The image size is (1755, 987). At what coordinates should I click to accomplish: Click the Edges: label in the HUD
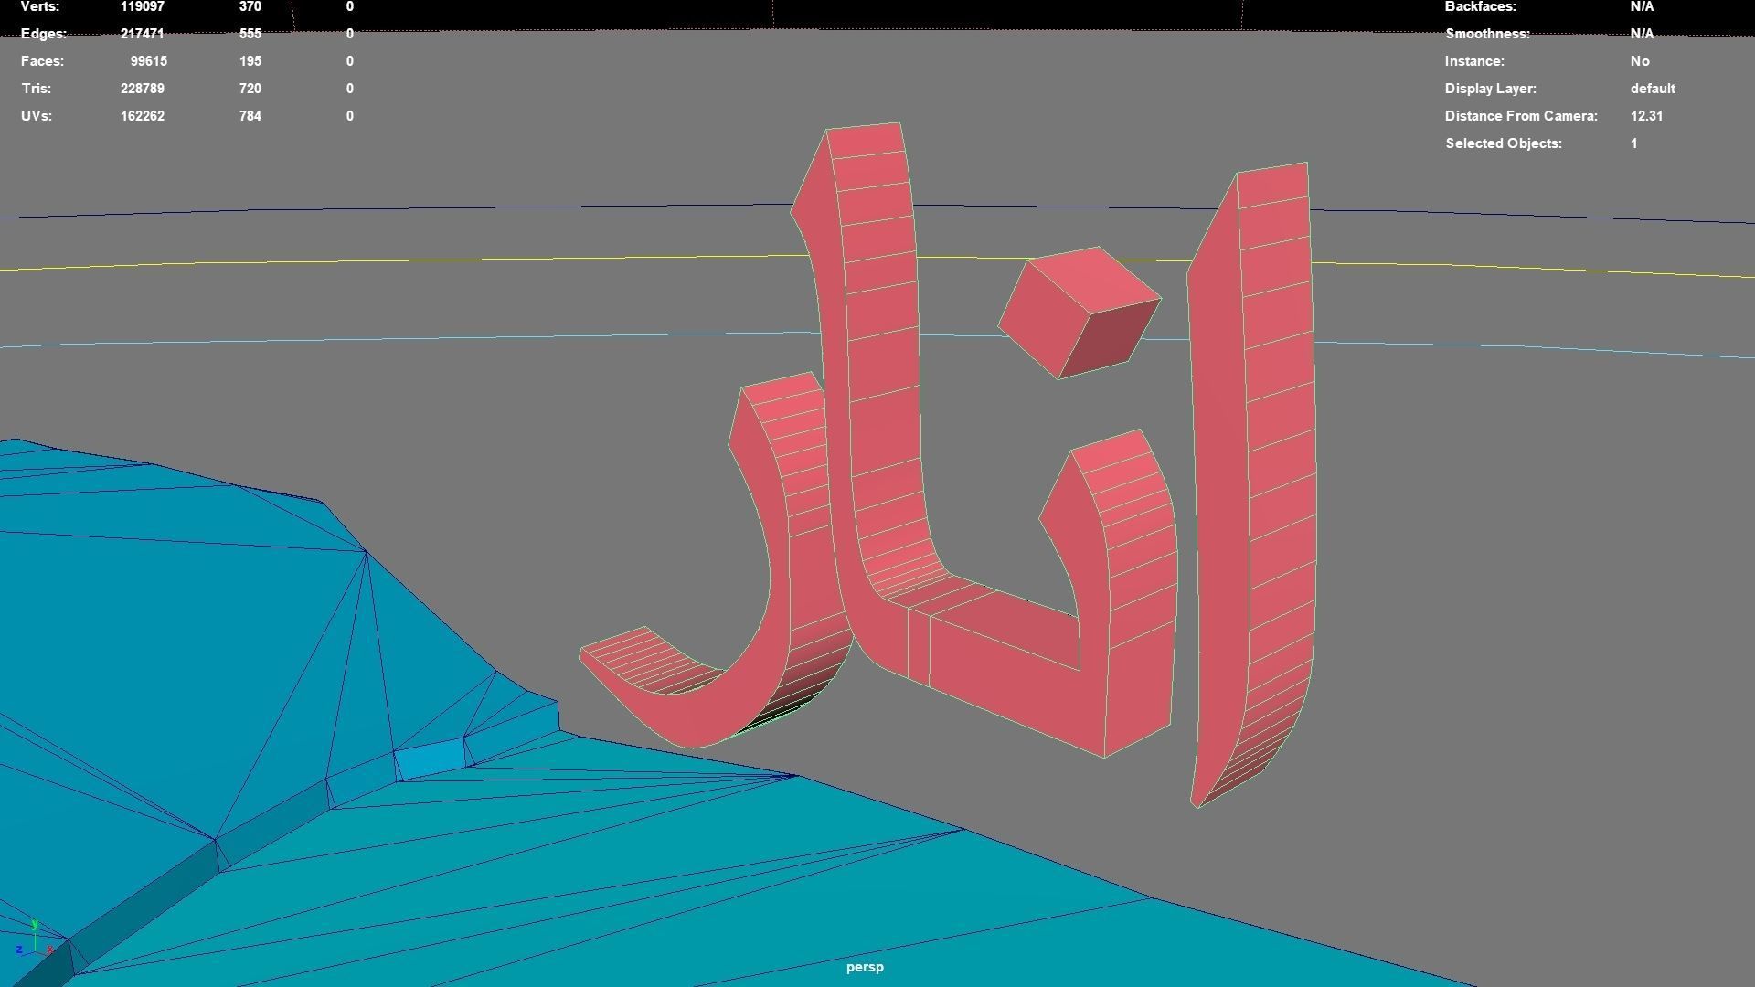tap(44, 34)
